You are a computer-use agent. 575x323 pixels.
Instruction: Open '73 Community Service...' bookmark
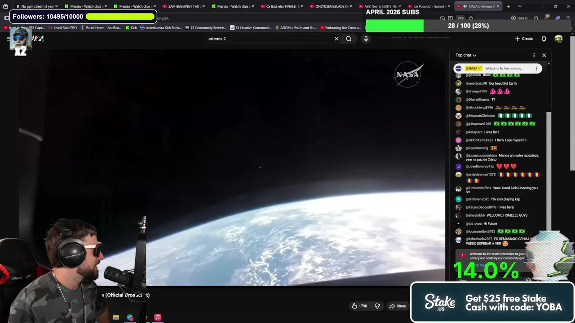pos(205,28)
